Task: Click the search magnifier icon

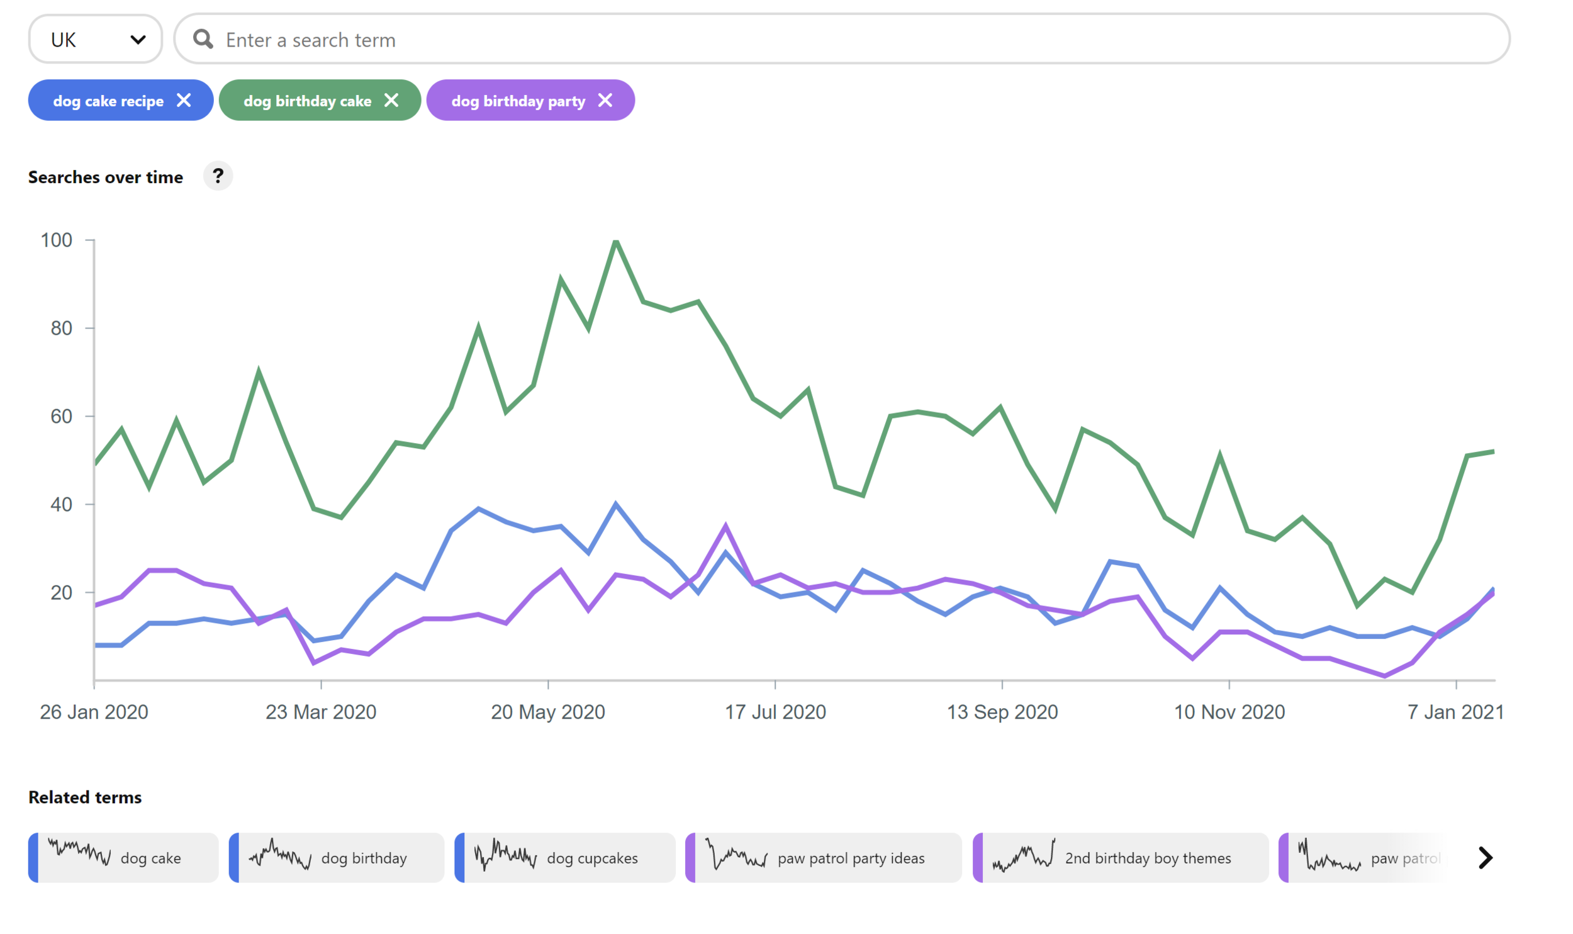Action: 203,40
